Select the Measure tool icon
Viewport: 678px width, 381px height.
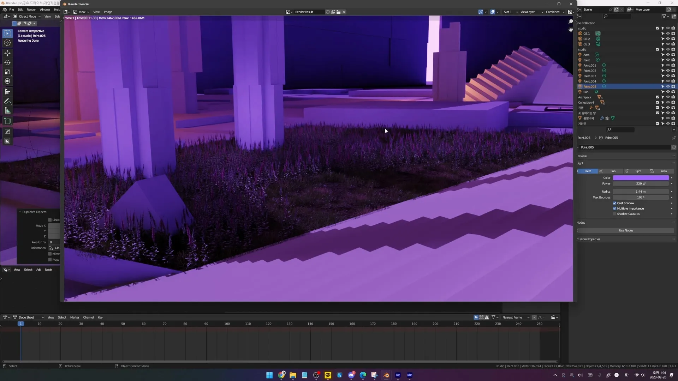tap(7, 111)
